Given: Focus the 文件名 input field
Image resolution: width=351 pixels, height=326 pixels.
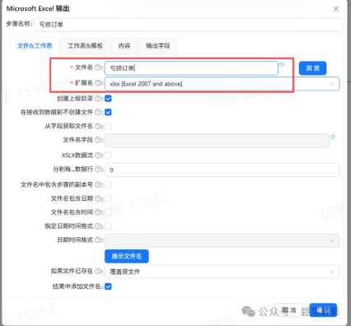Looking at the screenshot, I should tap(191, 68).
